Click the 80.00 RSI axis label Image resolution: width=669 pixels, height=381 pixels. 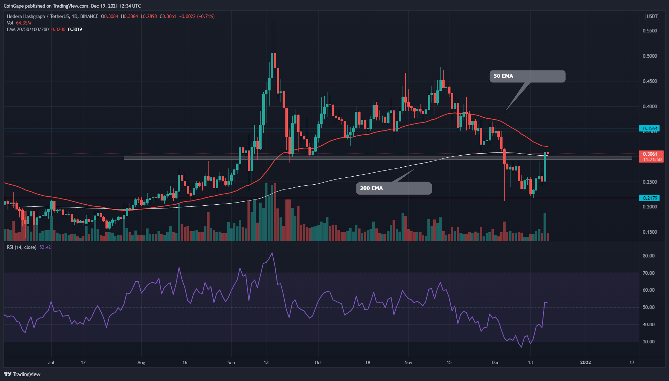pos(649,256)
